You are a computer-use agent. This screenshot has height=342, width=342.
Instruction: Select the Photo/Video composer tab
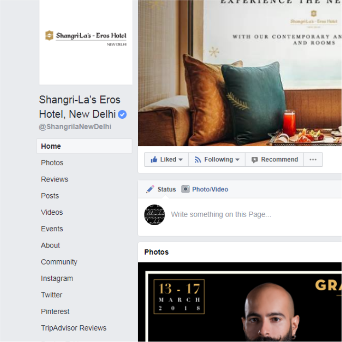click(x=205, y=189)
